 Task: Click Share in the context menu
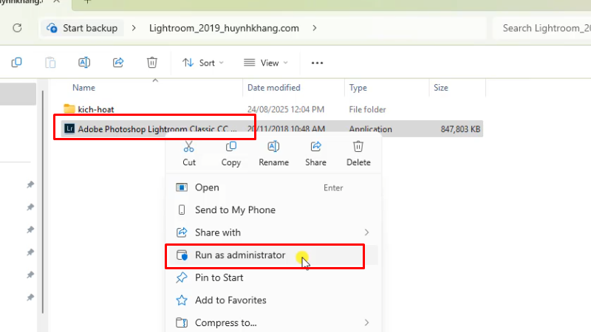point(316,153)
